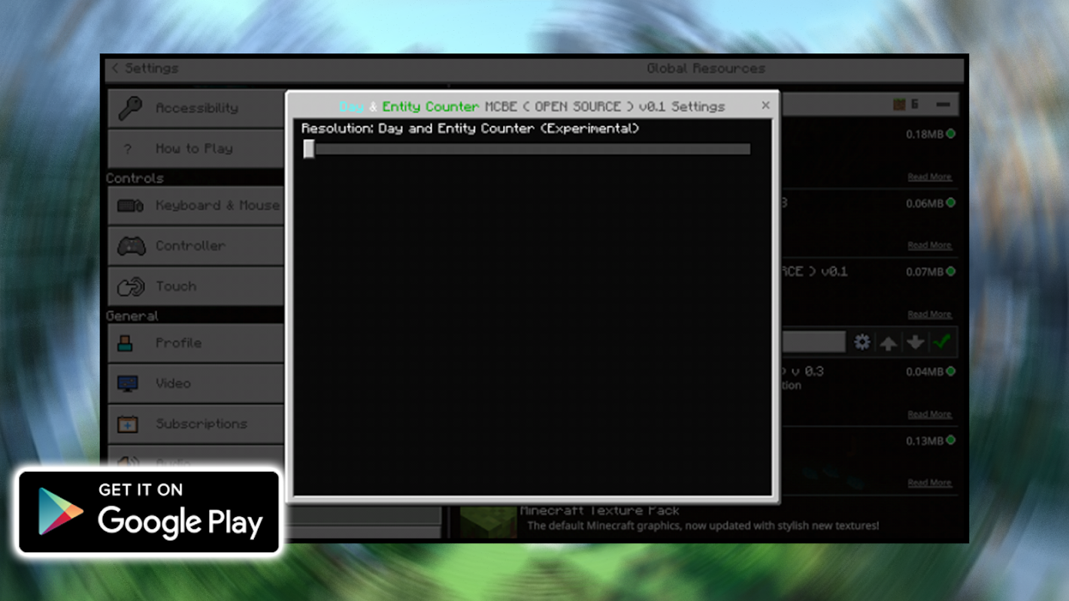Screen dimensions: 1069x601
Task: Open Profile settings
Action: (x=196, y=343)
